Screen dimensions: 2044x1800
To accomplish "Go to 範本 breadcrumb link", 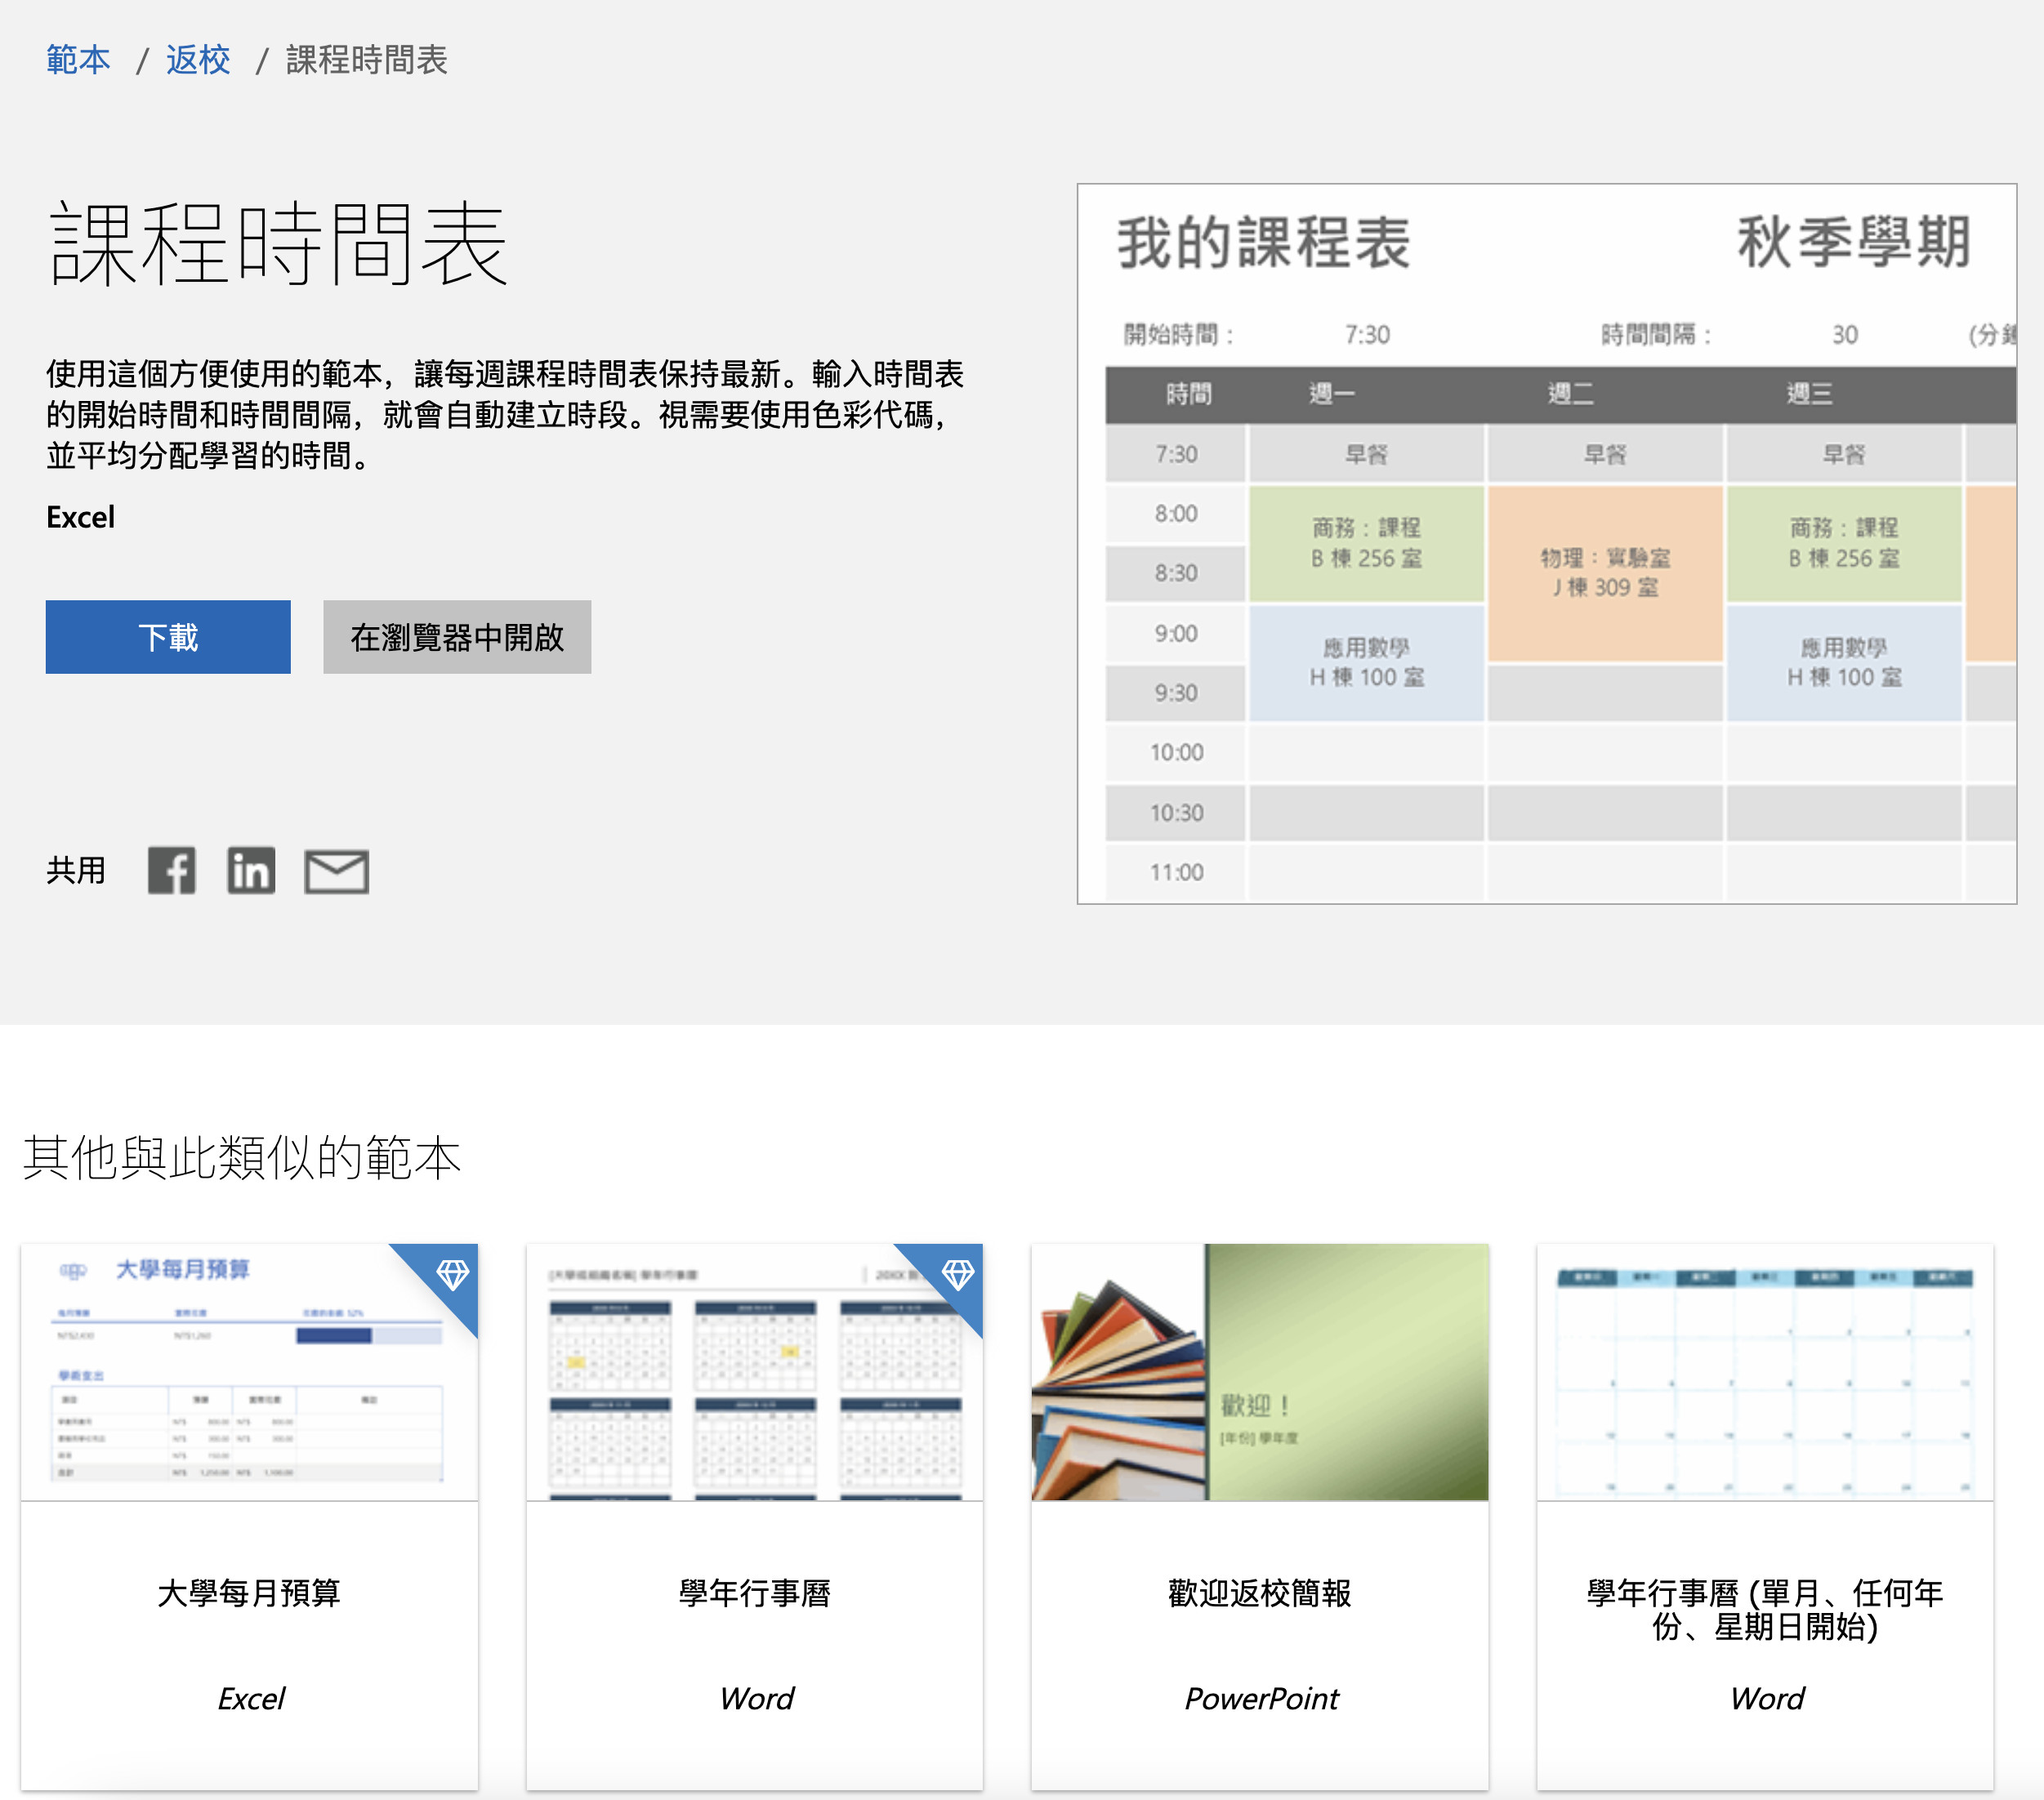I will (x=78, y=60).
